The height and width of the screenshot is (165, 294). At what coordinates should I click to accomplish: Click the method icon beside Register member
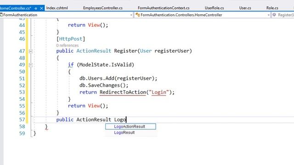[x=274, y=15]
